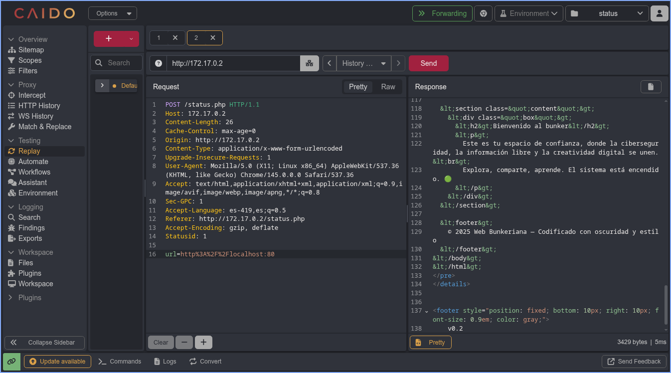Click the response pane vertical scrollbar
Screen dimensions: 671x373
(666, 304)
